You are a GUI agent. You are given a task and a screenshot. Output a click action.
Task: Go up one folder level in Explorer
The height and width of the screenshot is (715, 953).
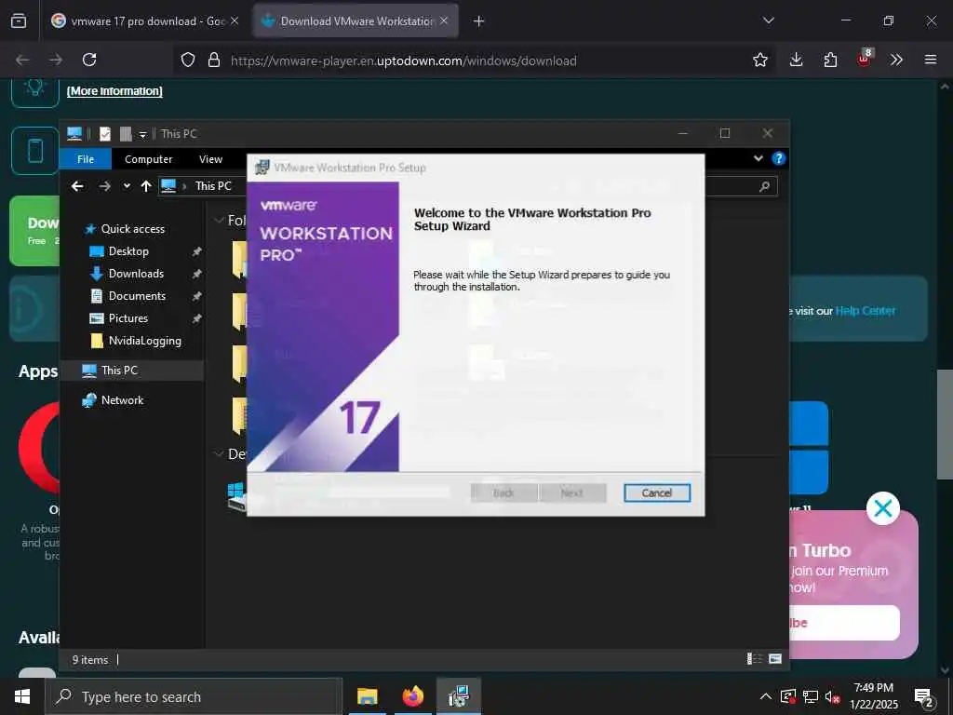click(x=146, y=186)
